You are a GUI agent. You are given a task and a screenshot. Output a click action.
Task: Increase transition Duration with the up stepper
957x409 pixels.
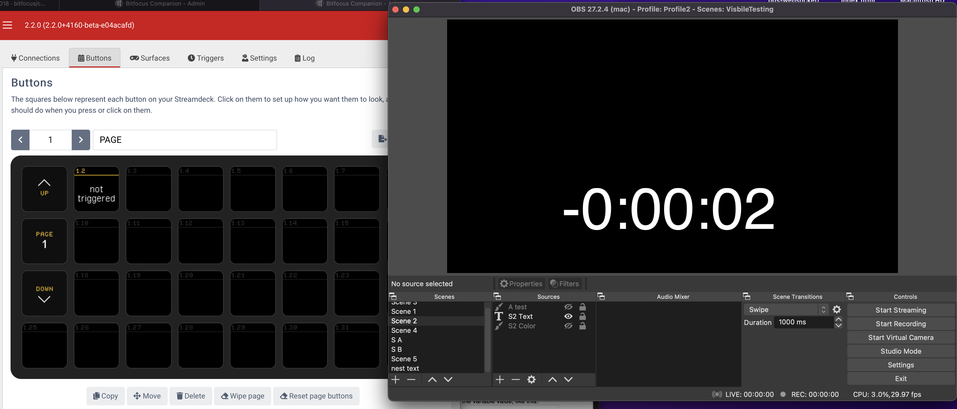pyautogui.click(x=838, y=319)
